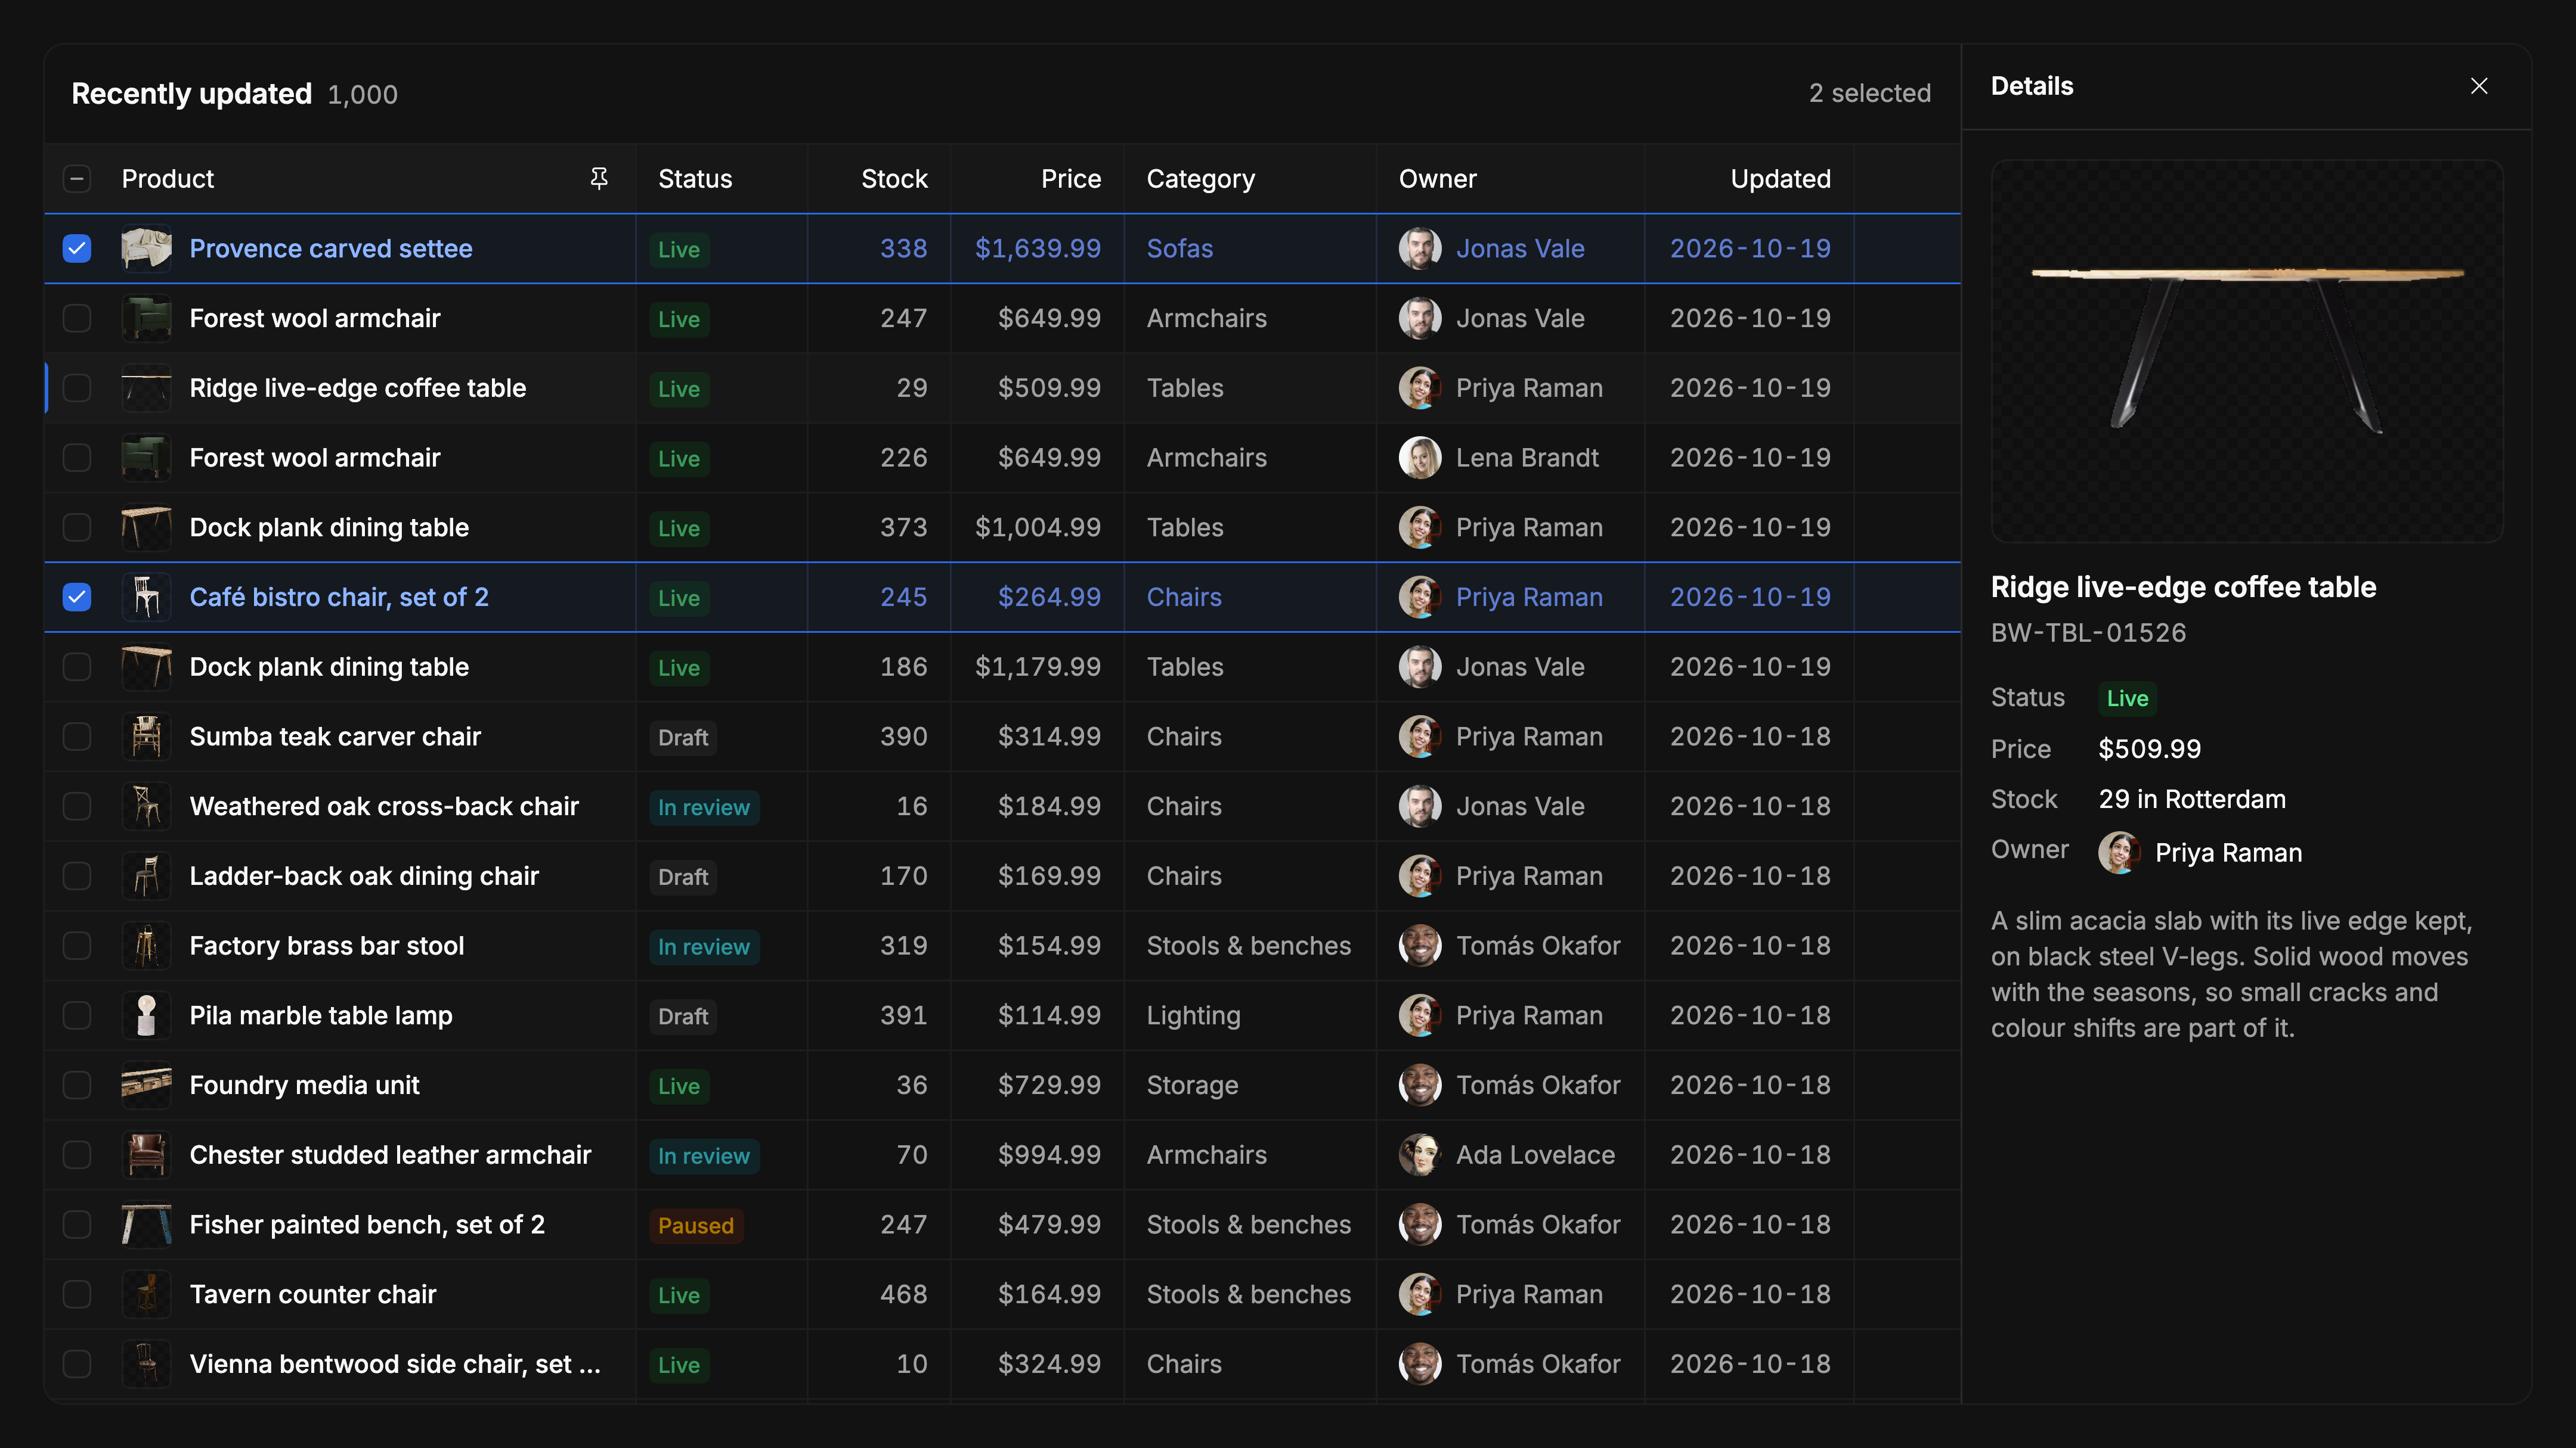Image resolution: width=2576 pixels, height=1448 pixels.
Task: Click In review badge on Weathered oak chair
Action: click(704, 806)
